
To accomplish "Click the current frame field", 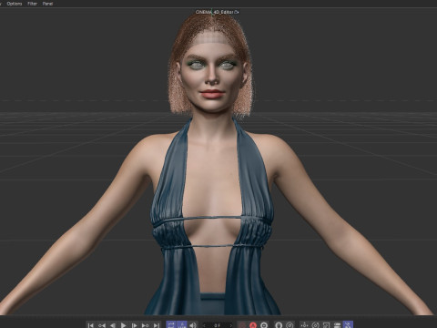I will [218, 325].
